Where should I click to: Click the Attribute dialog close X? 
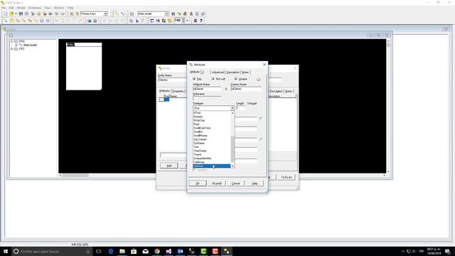[x=264, y=65]
